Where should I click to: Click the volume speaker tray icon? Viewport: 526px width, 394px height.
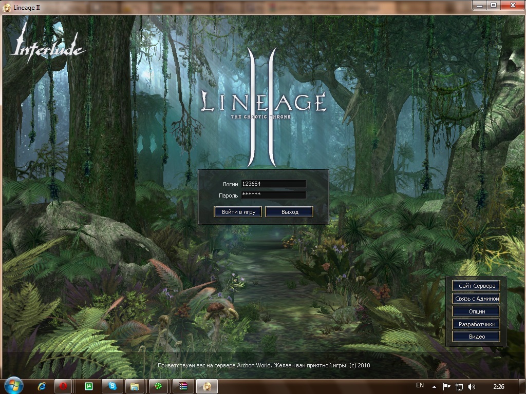[x=472, y=387]
